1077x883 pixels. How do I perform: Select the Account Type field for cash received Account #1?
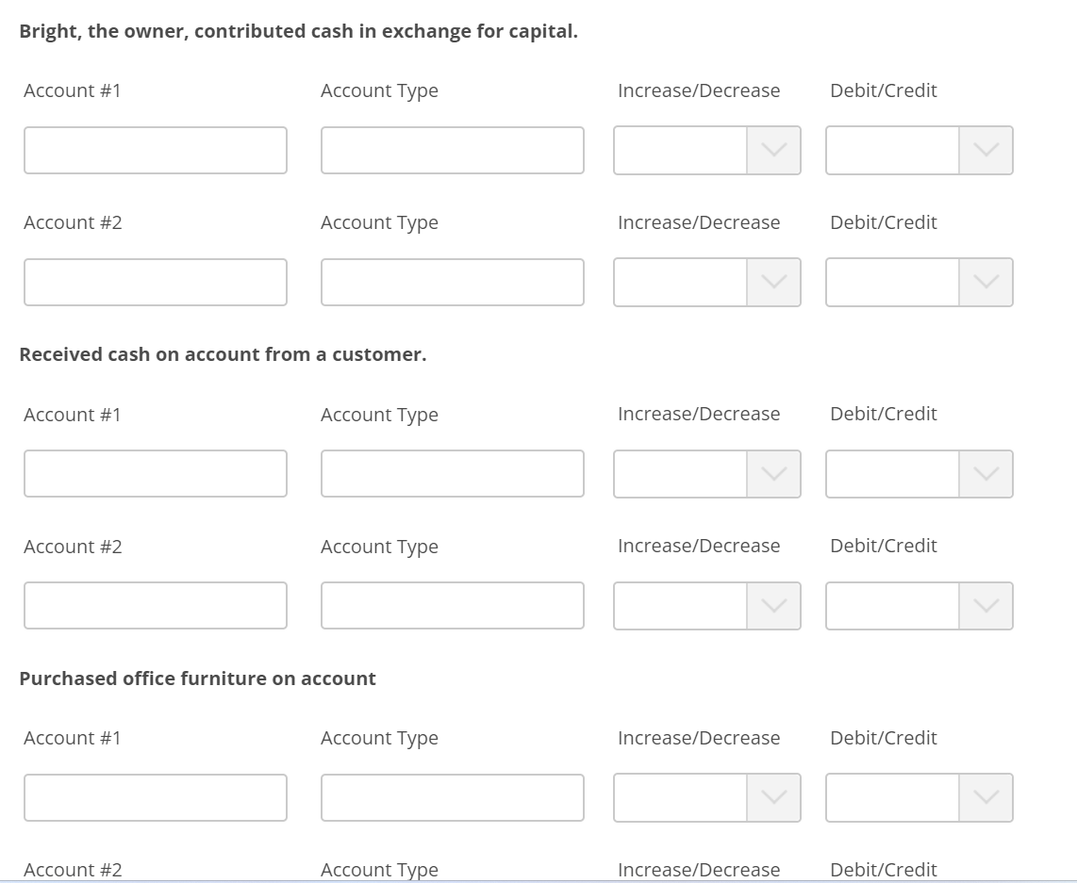(452, 474)
